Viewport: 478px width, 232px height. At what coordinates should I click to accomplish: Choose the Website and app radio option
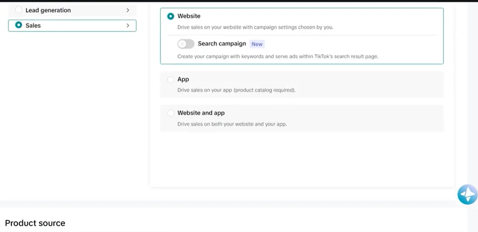(x=171, y=113)
